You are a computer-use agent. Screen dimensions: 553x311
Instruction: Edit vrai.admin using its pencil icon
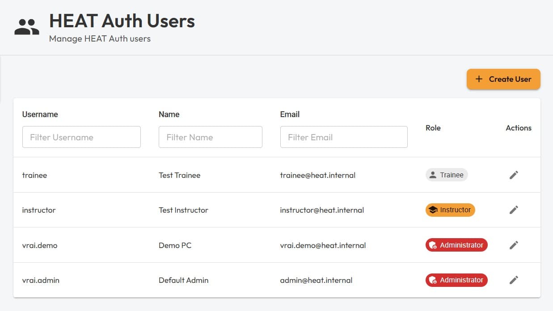(x=514, y=280)
